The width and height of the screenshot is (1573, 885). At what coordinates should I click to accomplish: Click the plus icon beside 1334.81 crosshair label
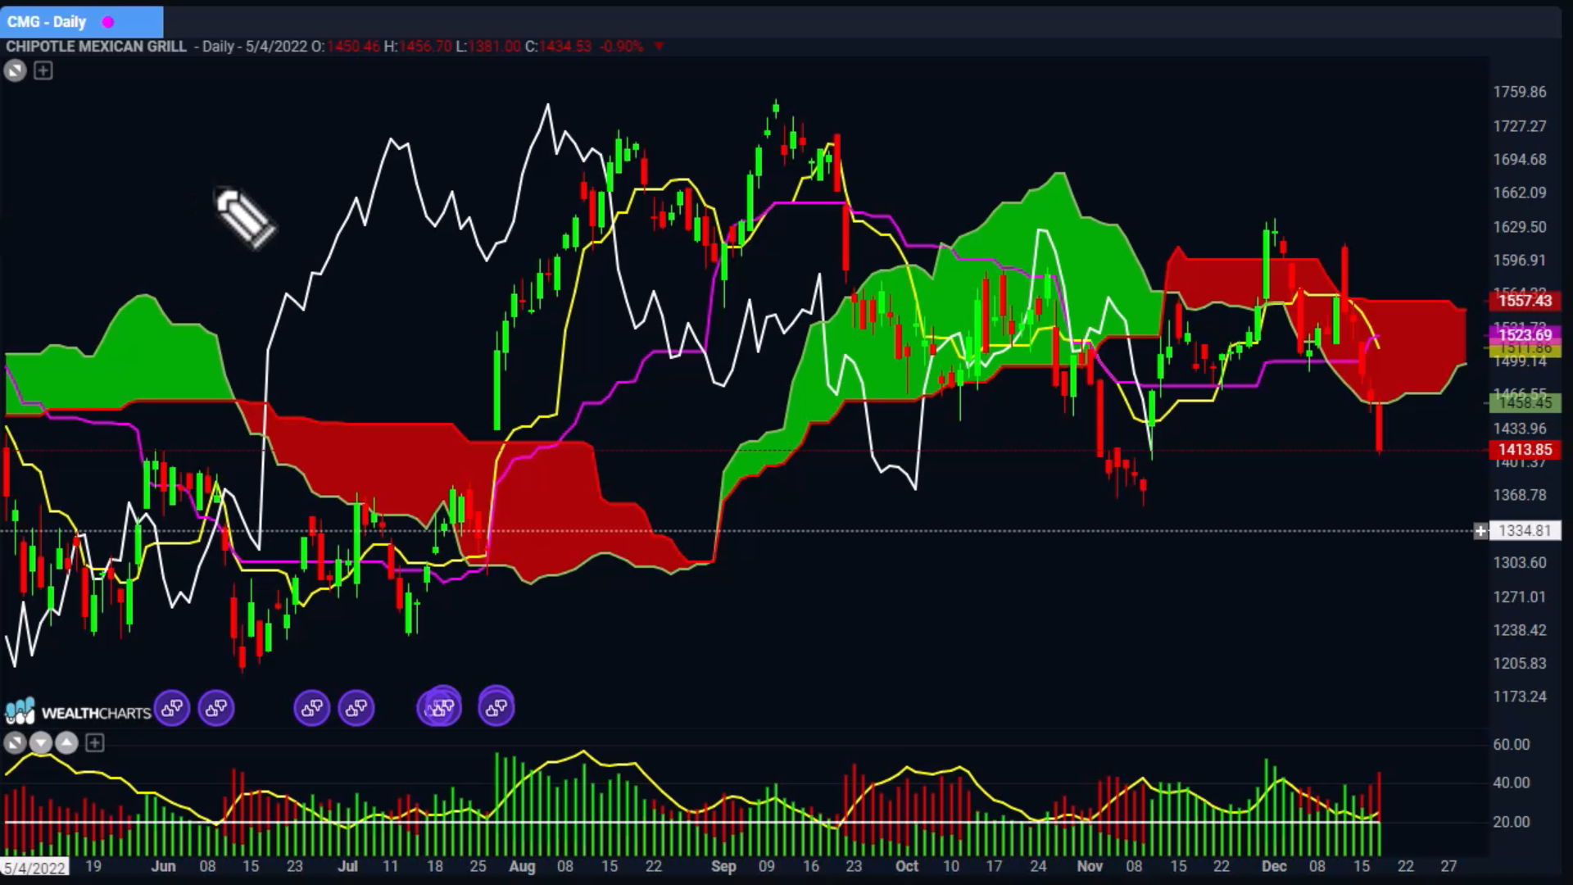point(1480,531)
